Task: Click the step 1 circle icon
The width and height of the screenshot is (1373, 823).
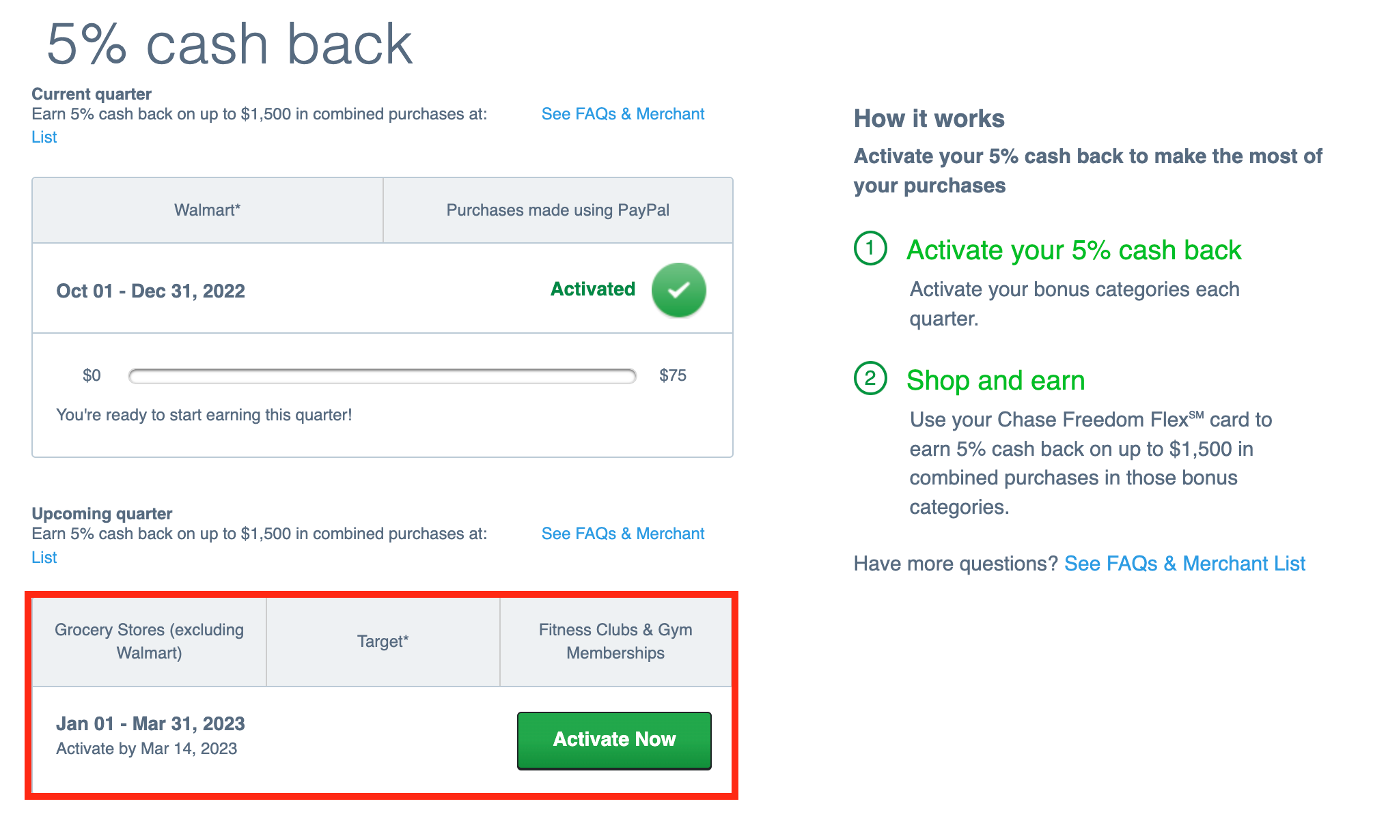Action: 870,248
